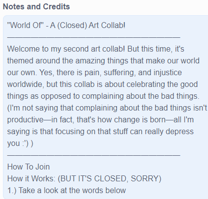The height and width of the screenshot is (199, 208).
Task: Click the line "productive—in fact, that's how change"
Action: click(100, 120)
